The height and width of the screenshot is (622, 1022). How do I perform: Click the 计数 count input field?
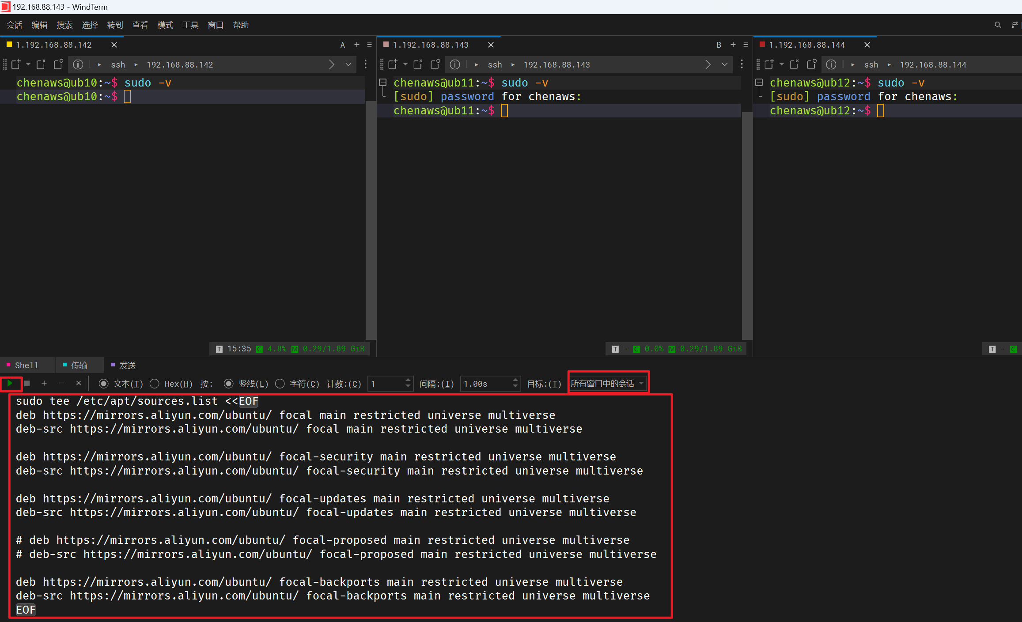pyautogui.click(x=386, y=384)
